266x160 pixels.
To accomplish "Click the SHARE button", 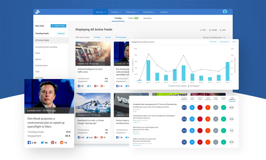I will click(213, 30).
